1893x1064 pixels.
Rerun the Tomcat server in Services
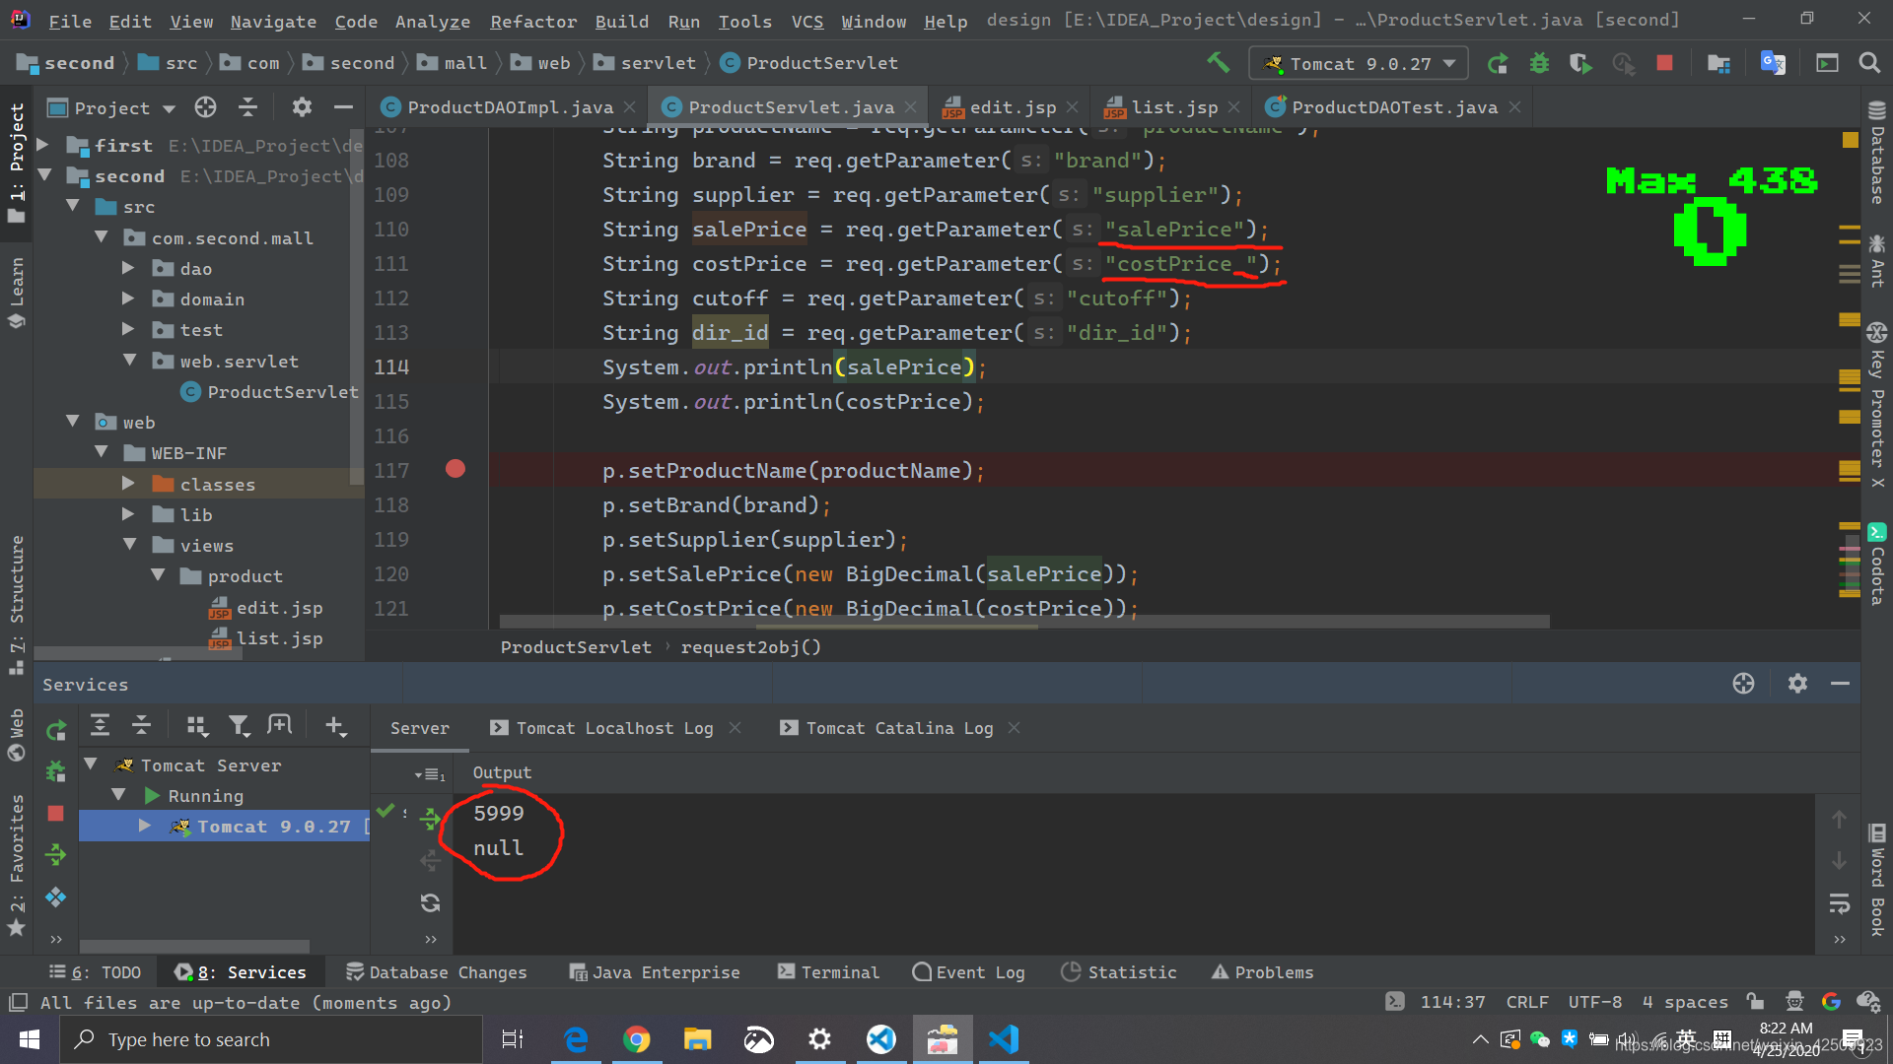pyautogui.click(x=56, y=730)
